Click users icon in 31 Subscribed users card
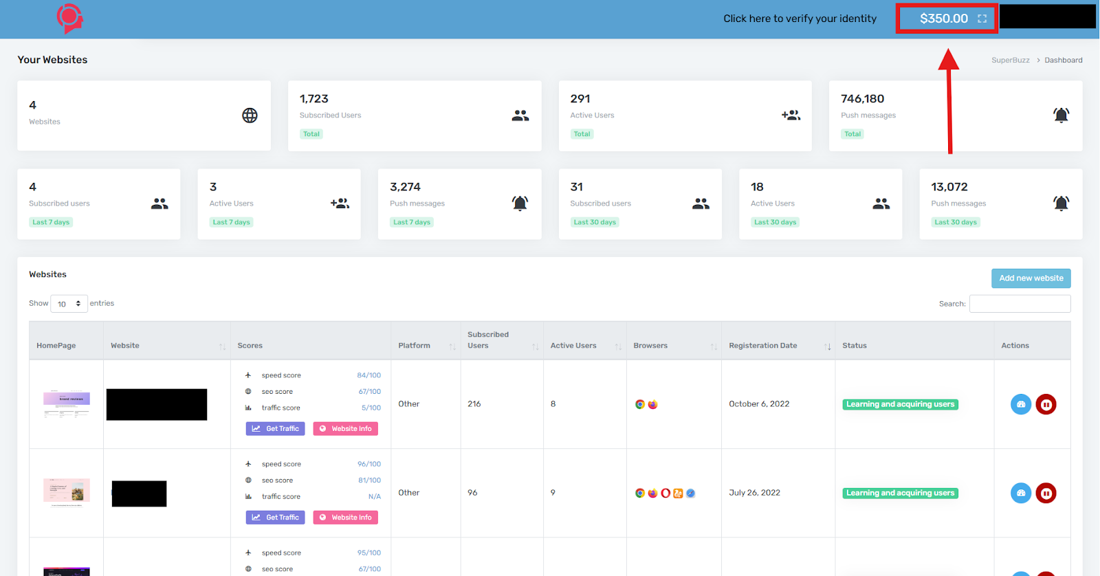 tap(701, 203)
